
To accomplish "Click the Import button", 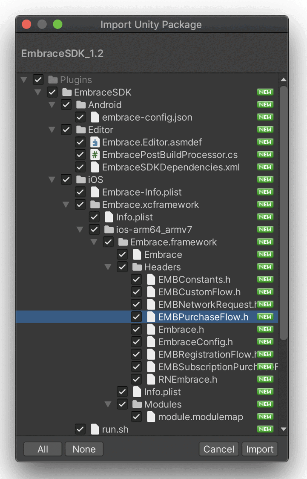I will point(260,449).
